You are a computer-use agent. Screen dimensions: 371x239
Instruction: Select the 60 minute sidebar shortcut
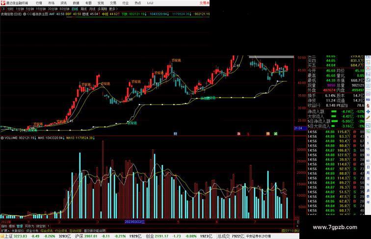pos(368,161)
